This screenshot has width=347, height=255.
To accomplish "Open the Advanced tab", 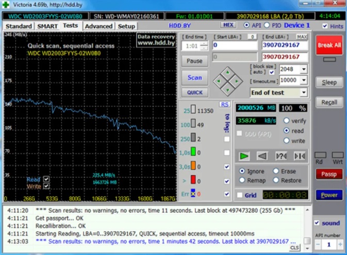I will point(98,26).
